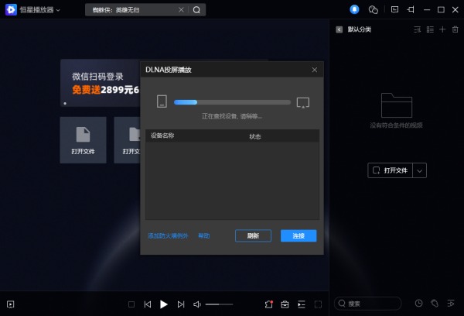Click the 添加防火墙例外 link
The height and width of the screenshot is (316, 464).
click(168, 236)
